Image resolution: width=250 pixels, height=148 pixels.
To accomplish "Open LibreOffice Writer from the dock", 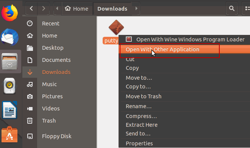I will pos(9,110).
